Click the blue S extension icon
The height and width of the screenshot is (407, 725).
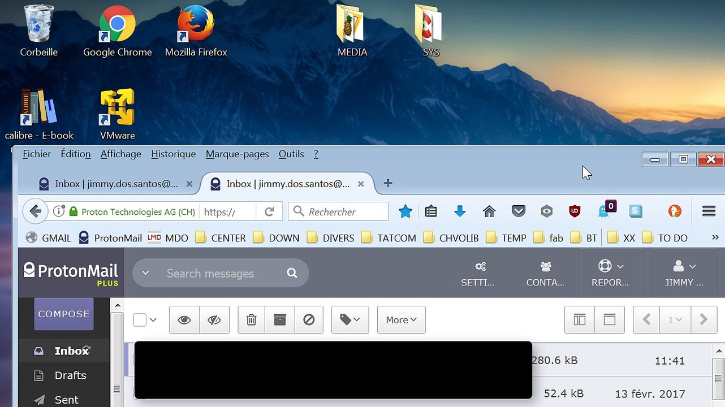636,211
